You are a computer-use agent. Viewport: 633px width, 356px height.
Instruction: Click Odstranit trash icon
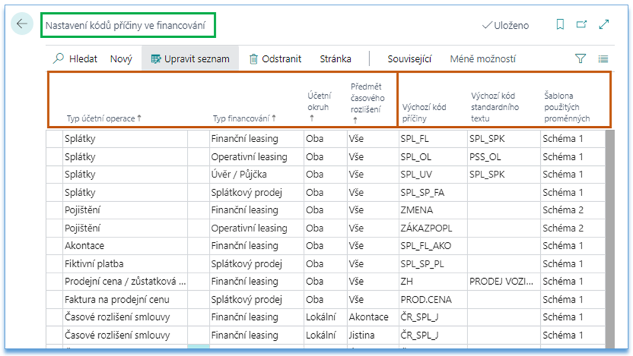pos(254,59)
